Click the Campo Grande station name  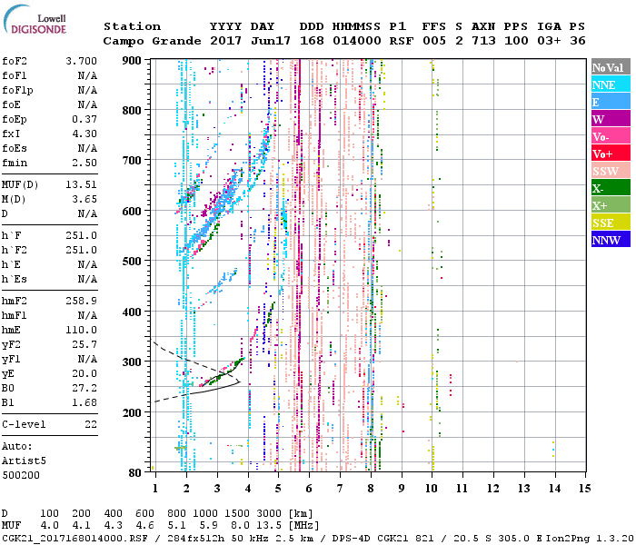(x=149, y=41)
